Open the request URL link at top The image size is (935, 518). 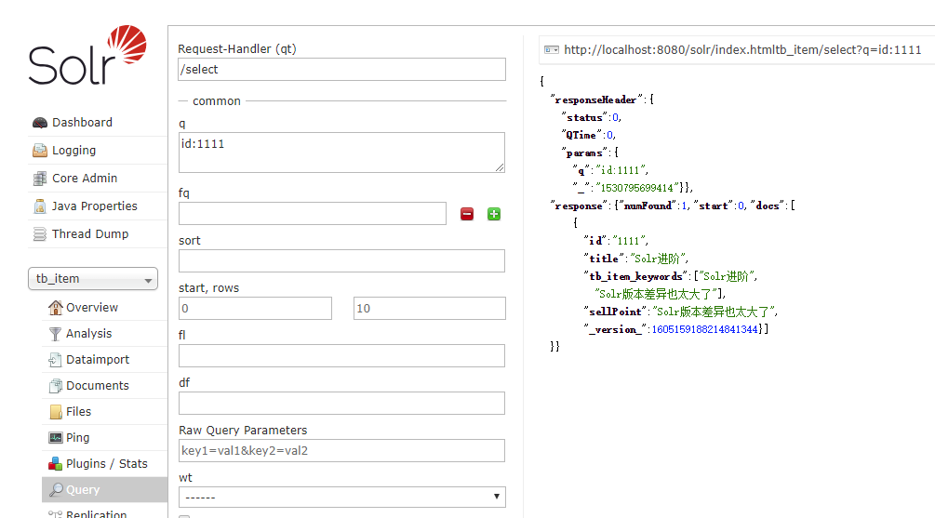[x=742, y=50]
